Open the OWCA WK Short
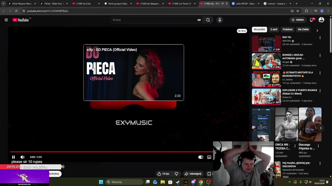The image size is (332, 186). pos(286,125)
